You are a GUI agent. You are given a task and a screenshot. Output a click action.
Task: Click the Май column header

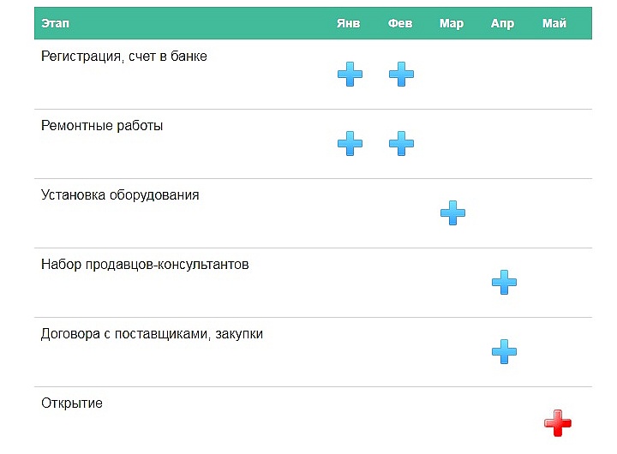[554, 23]
